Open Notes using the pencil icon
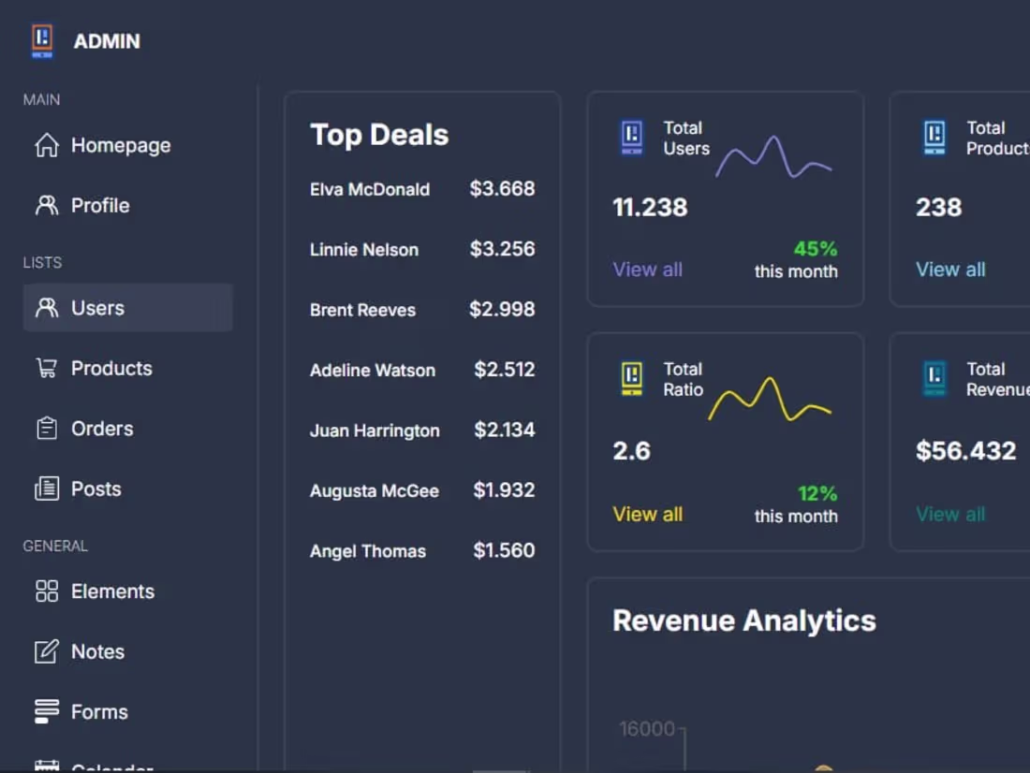This screenshot has height=773, width=1030. pos(45,651)
